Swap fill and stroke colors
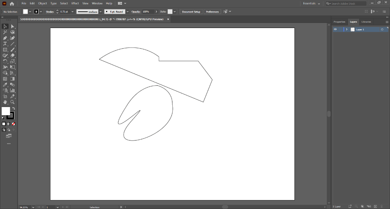This screenshot has height=209, width=390. pos(14,109)
